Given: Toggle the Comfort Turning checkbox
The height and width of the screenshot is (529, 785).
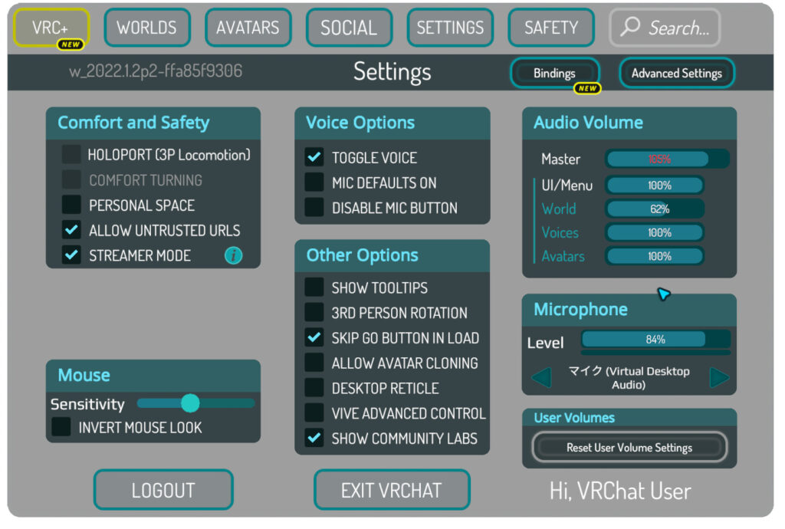Looking at the screenshot, I should pyautogui.click(x=71, y=179).
